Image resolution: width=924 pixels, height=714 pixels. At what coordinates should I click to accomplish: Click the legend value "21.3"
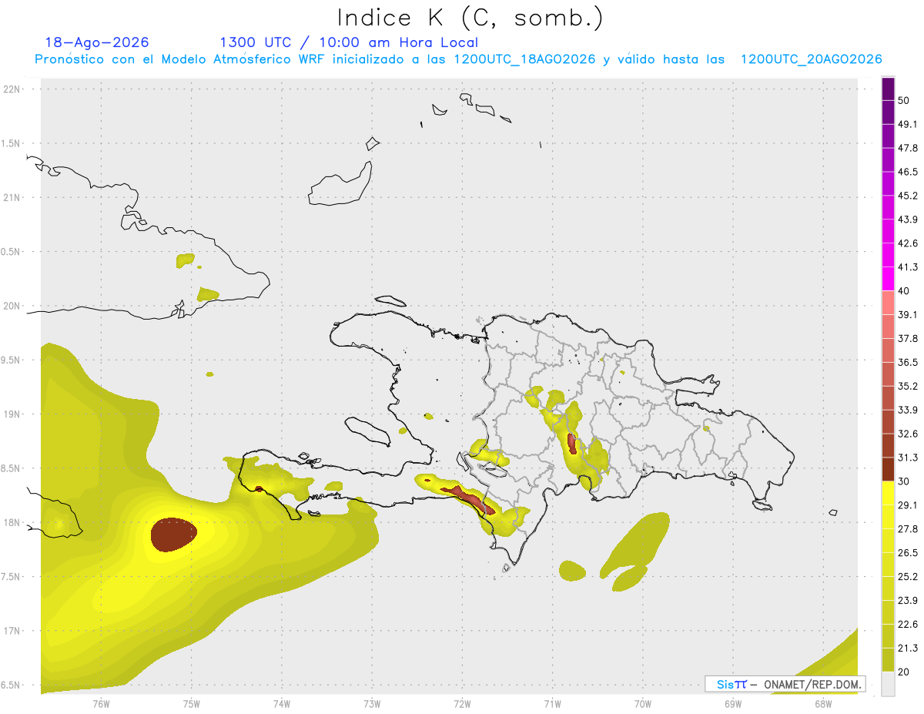[908, 649]
